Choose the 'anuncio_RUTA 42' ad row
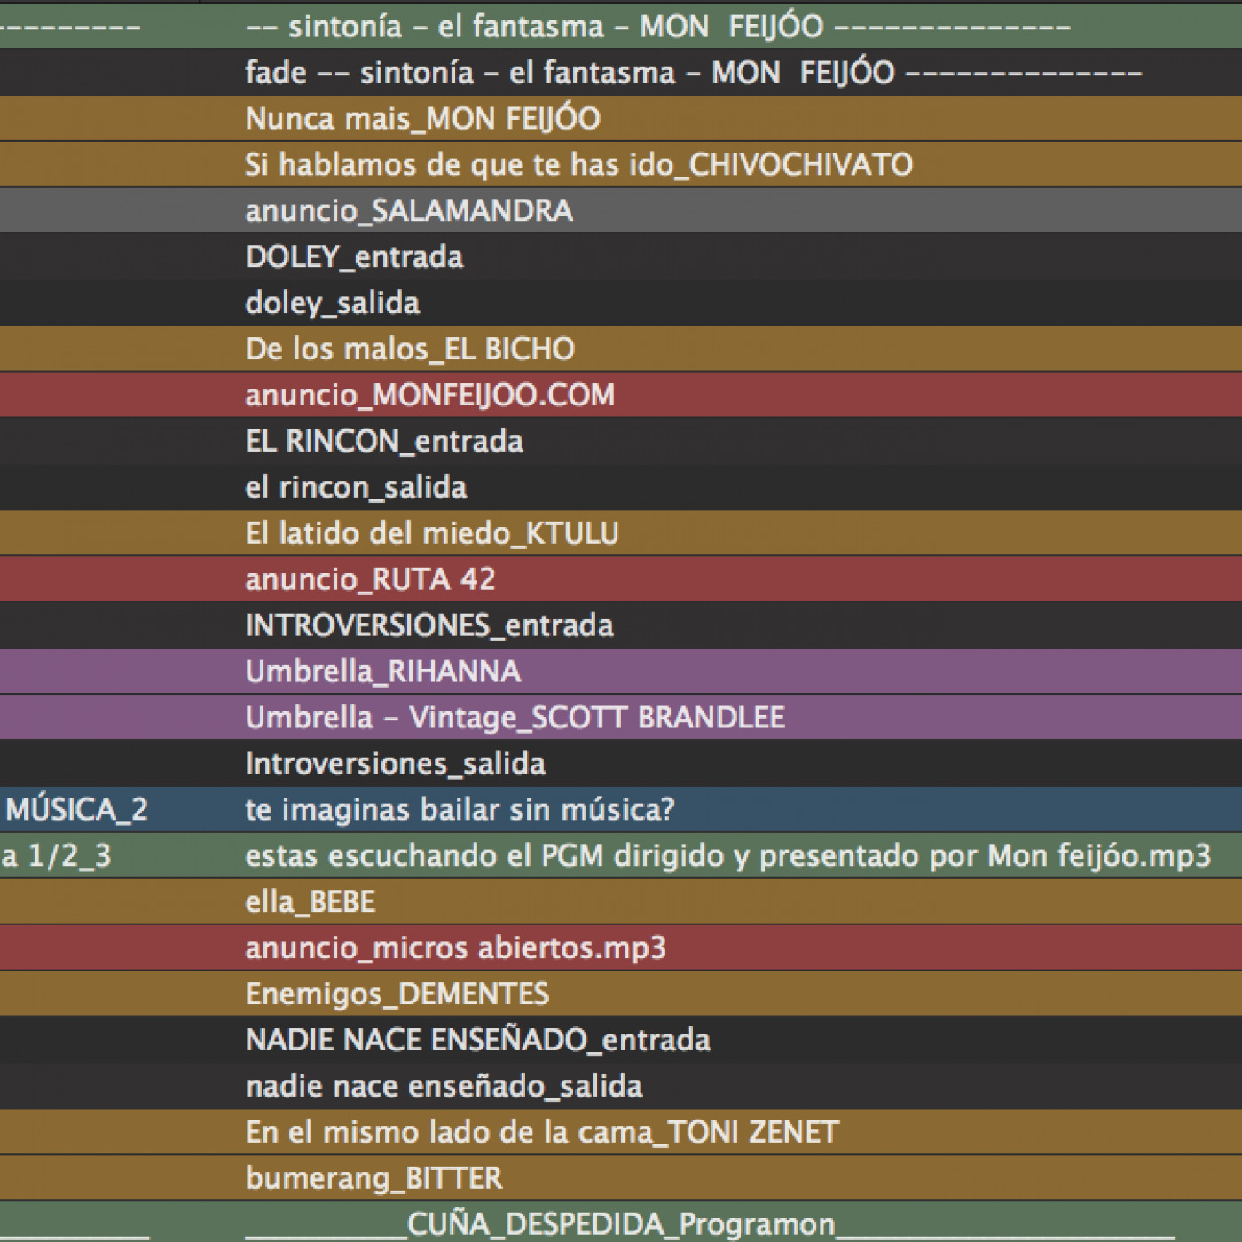 tap(370, 580)
